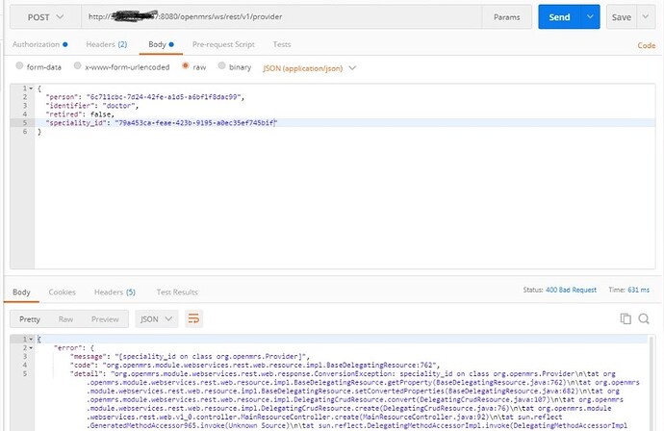Select the request Body tab

(161, 44)
